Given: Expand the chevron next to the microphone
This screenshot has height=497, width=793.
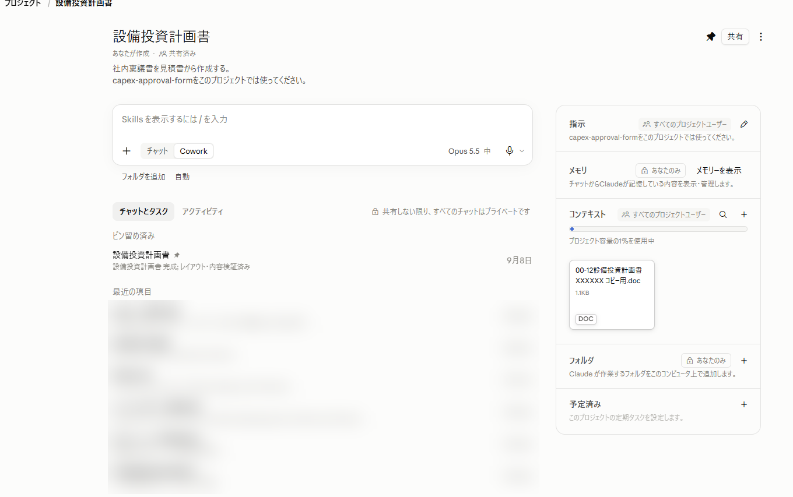Looking at the screenshot, I should tap(522, 151).
